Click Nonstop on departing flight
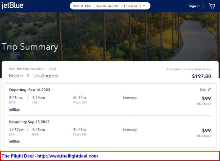The height and width of the screenshot is (161, 220). pyautogui.click(x=130, y=98)
